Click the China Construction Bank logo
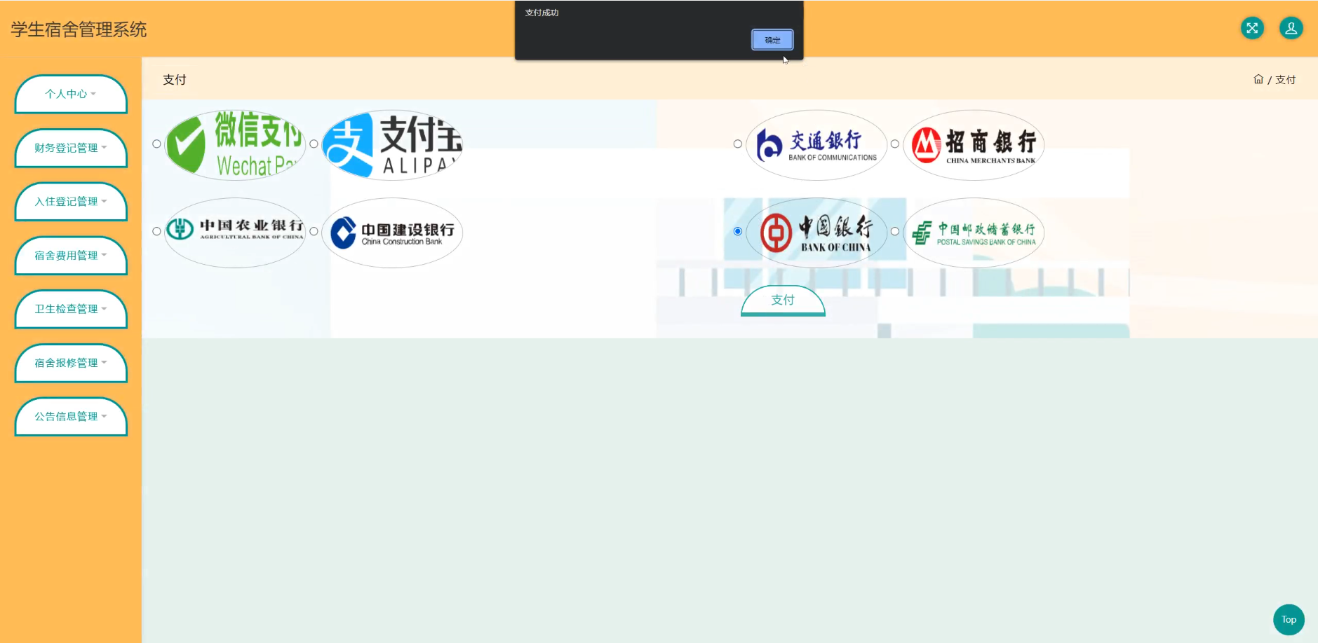Image resolution: width=1318 pixels, height=643 pixels. click(x=392, y=232)
